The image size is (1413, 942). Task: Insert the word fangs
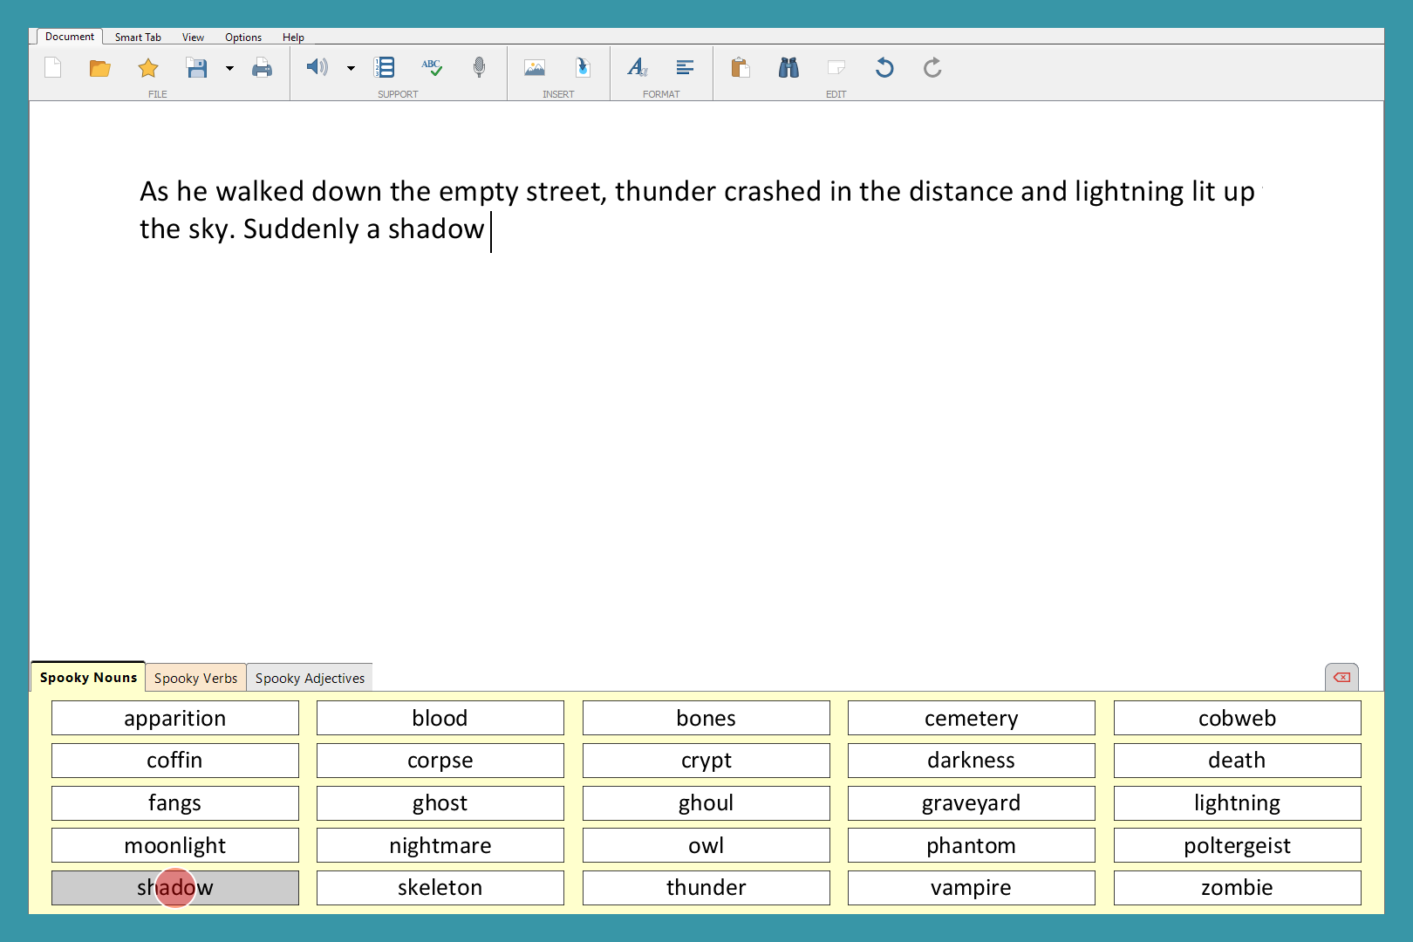click(175, 803)
